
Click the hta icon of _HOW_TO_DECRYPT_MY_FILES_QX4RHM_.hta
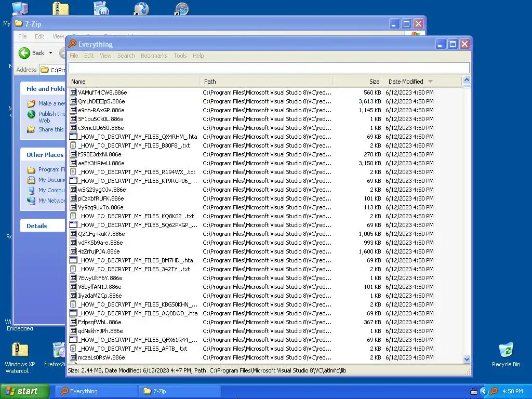[73, 137]
